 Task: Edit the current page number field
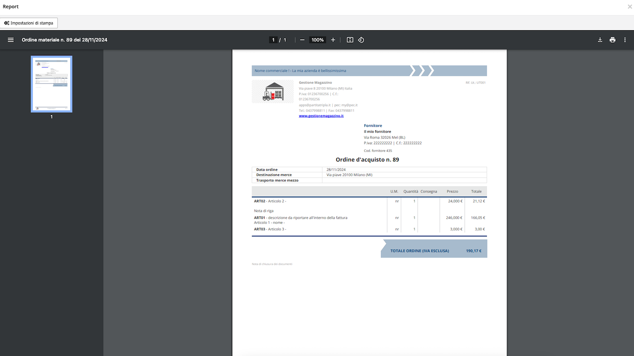pos(273,40)
